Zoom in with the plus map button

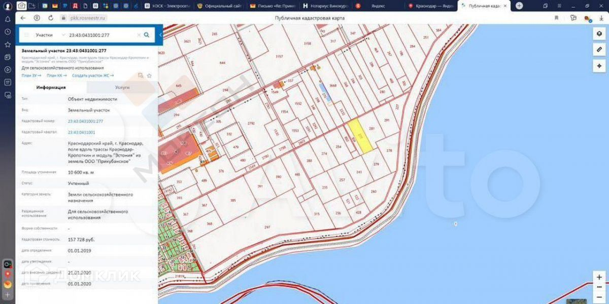pyautogui.click(x=600, y=277)
